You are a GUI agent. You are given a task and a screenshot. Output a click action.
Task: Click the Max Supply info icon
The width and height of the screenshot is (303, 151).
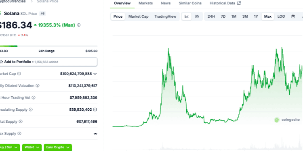19,133
